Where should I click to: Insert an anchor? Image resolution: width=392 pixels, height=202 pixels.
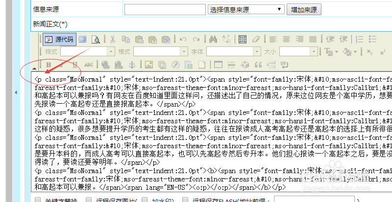(x=132, y=65)
